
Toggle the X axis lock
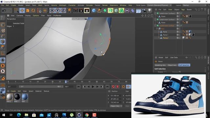click(x=52, y=10)
